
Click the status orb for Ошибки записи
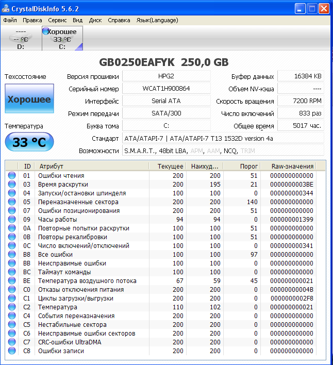[12, 351]
